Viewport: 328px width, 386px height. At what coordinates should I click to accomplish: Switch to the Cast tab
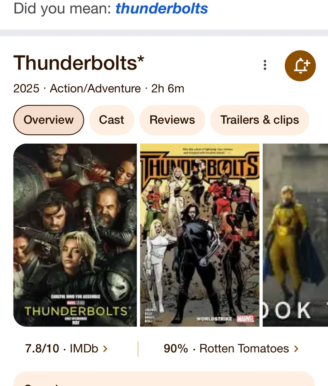111,120
